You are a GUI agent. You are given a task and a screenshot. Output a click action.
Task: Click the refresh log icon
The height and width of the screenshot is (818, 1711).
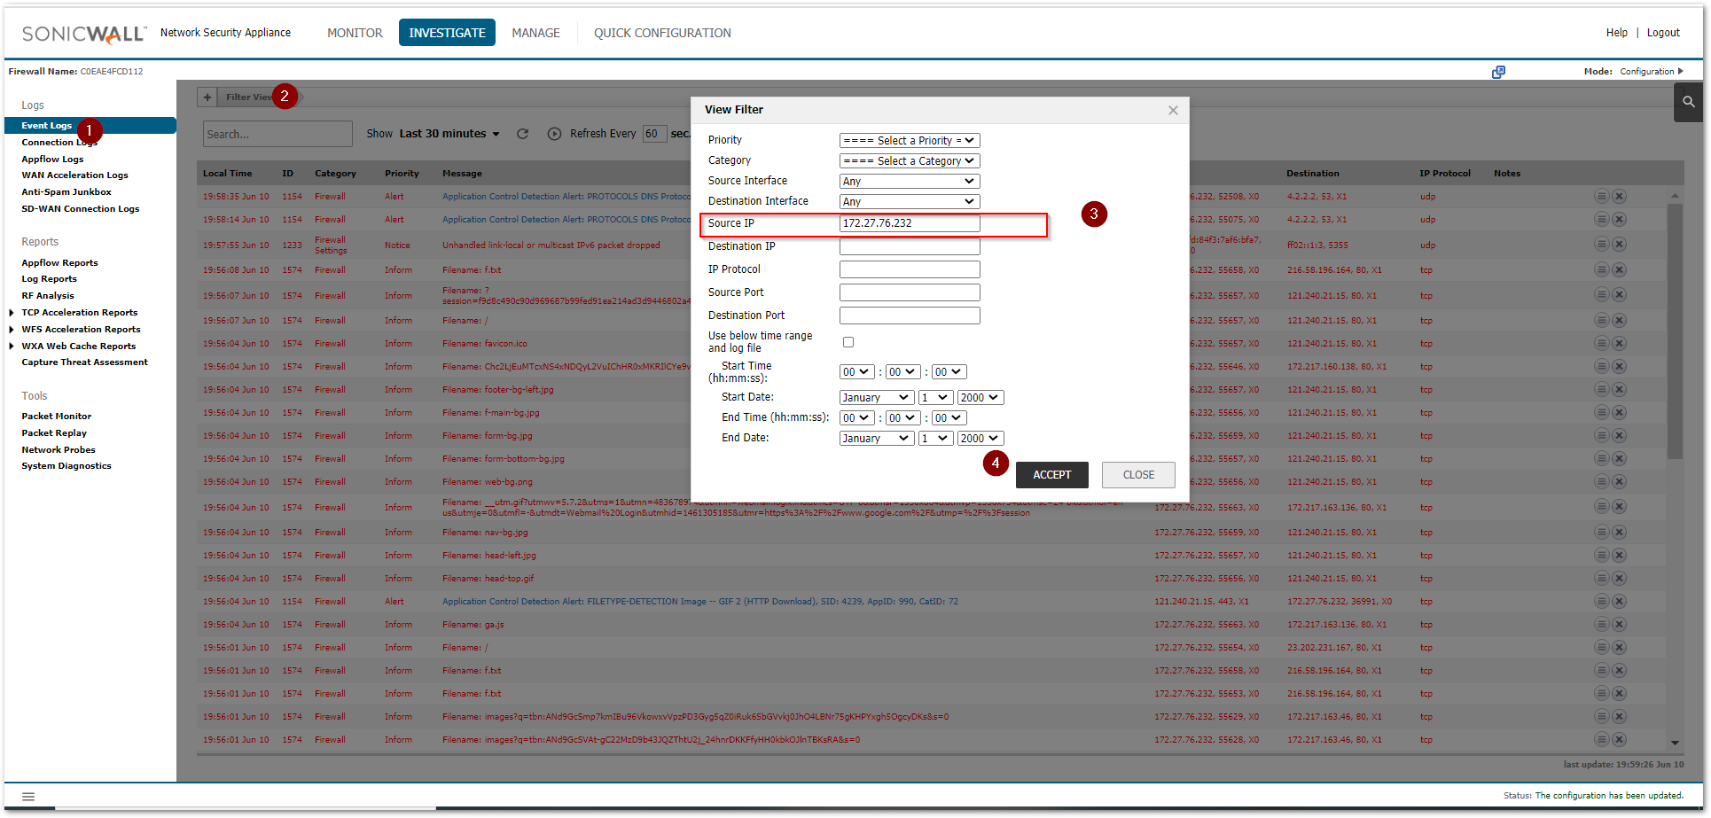[x=523, y=134]
